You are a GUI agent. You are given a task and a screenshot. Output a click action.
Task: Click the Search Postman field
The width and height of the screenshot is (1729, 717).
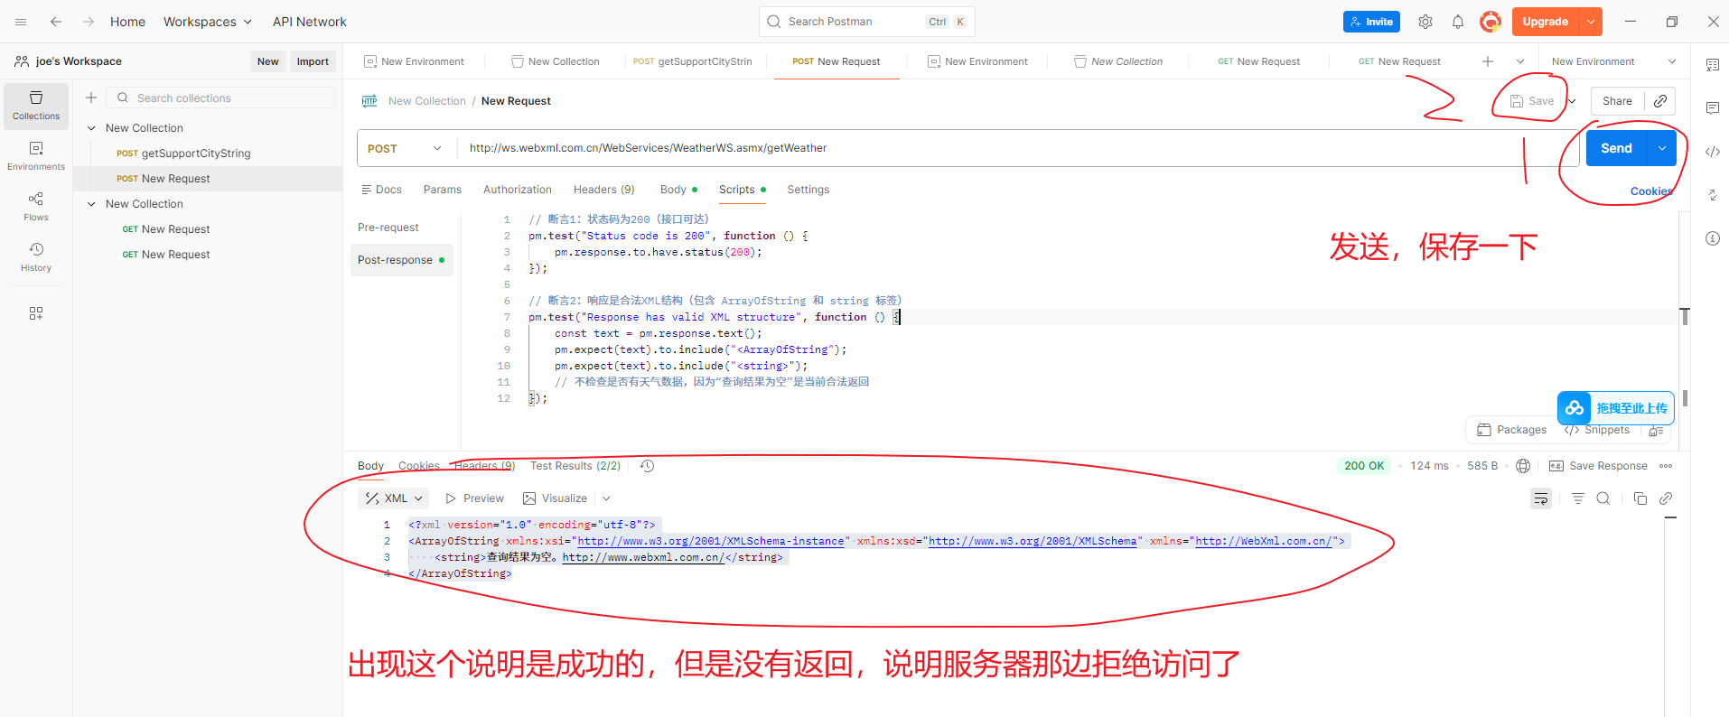coord(867,22)
